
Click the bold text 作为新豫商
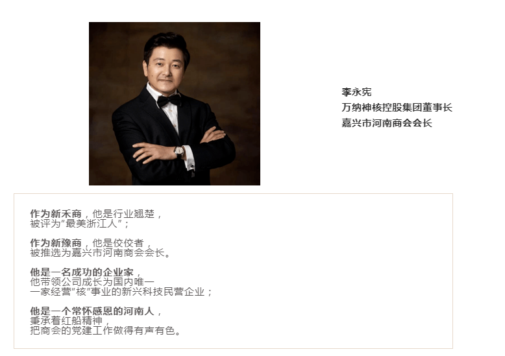(56, 243)
